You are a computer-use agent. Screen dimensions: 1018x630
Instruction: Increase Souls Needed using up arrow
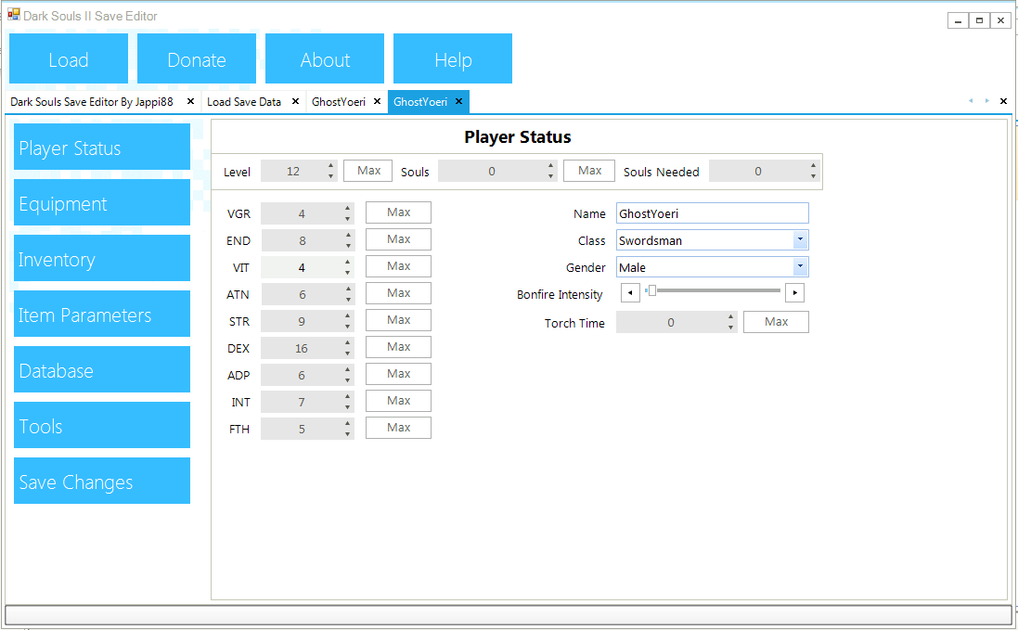814,165
